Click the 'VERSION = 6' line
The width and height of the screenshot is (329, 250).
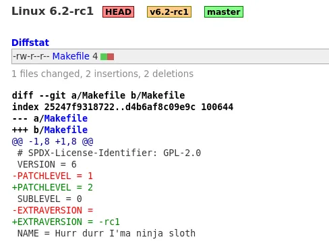[x=47, y=165]
